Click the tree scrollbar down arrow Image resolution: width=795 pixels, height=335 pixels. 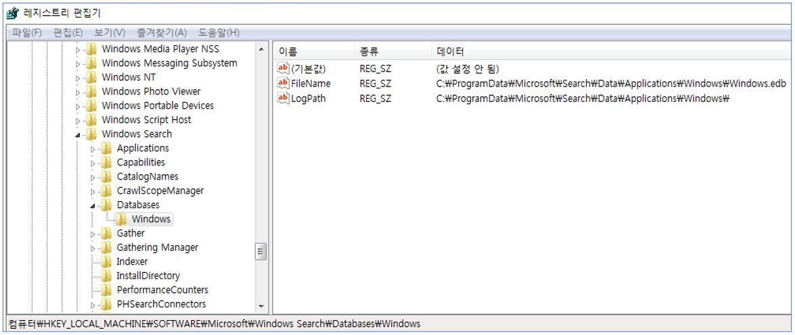(261, 306)
